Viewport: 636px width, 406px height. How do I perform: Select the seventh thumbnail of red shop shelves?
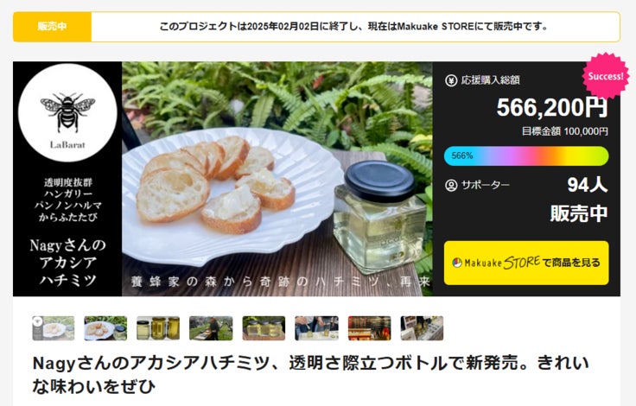pos(370,328)
